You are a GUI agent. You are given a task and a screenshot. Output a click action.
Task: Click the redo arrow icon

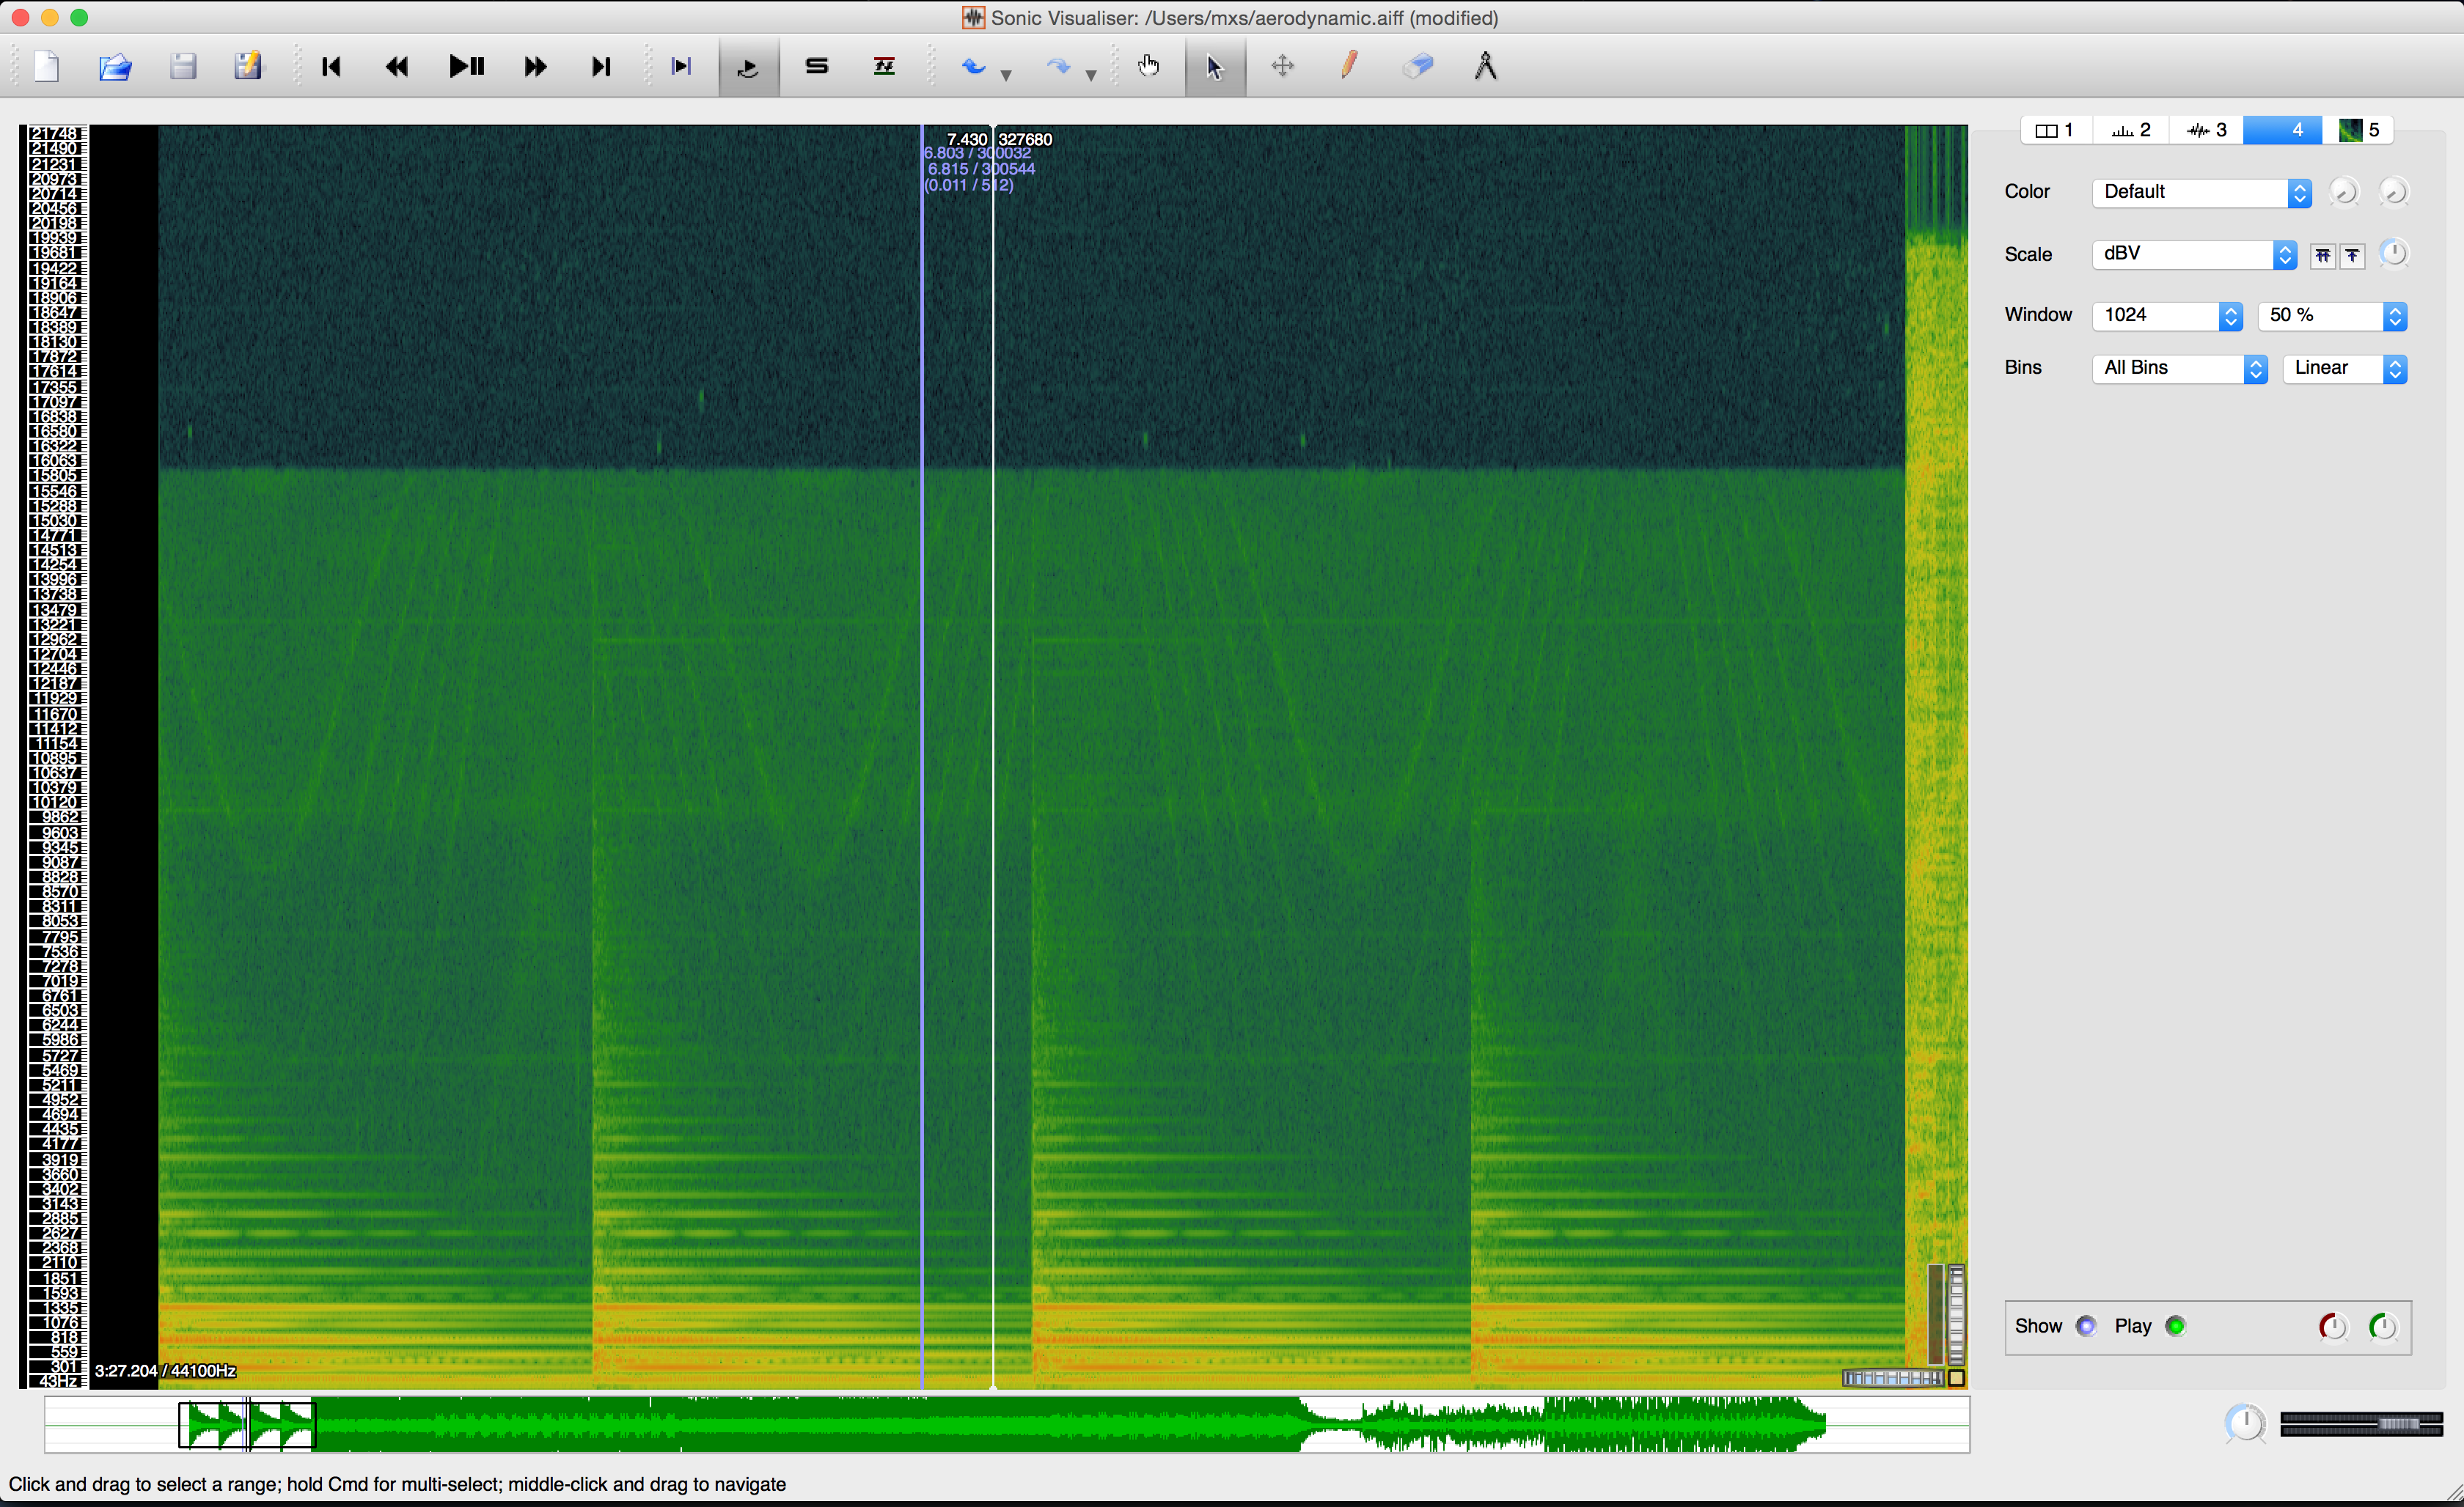click(1058, 67)
